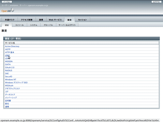This screenshot has width=163, height=122.
Task: Click the 設定 page heading
Action: click(4, 31)
